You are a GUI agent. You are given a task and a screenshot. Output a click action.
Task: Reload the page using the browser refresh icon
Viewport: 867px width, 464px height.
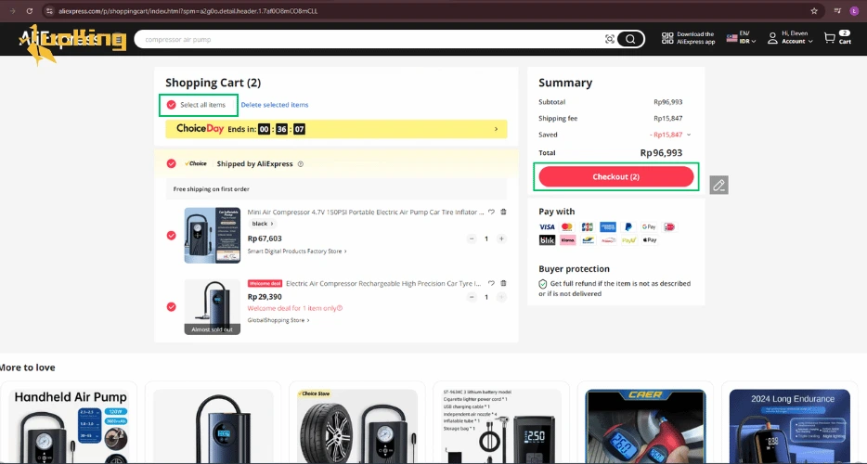[30, 11]
